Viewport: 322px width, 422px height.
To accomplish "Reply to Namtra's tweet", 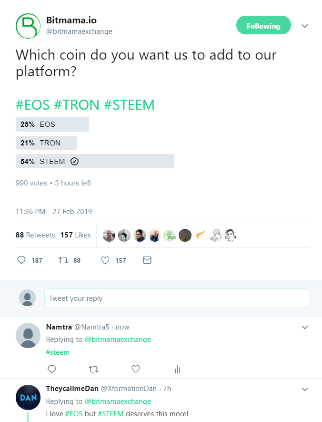I will click(52, 369).
